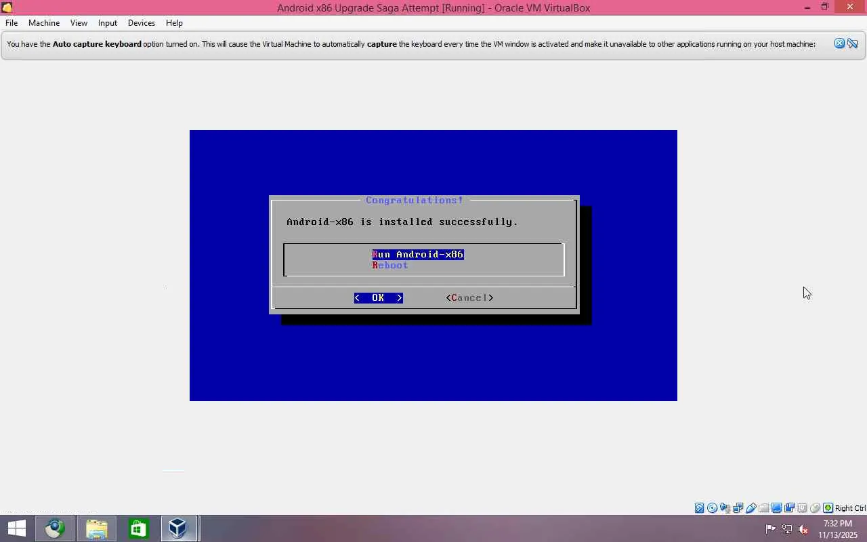Open the Input menu

pyautogui.click(x=108, y=22)
